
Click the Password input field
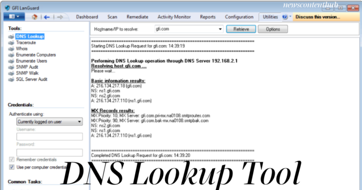point(49,153)
